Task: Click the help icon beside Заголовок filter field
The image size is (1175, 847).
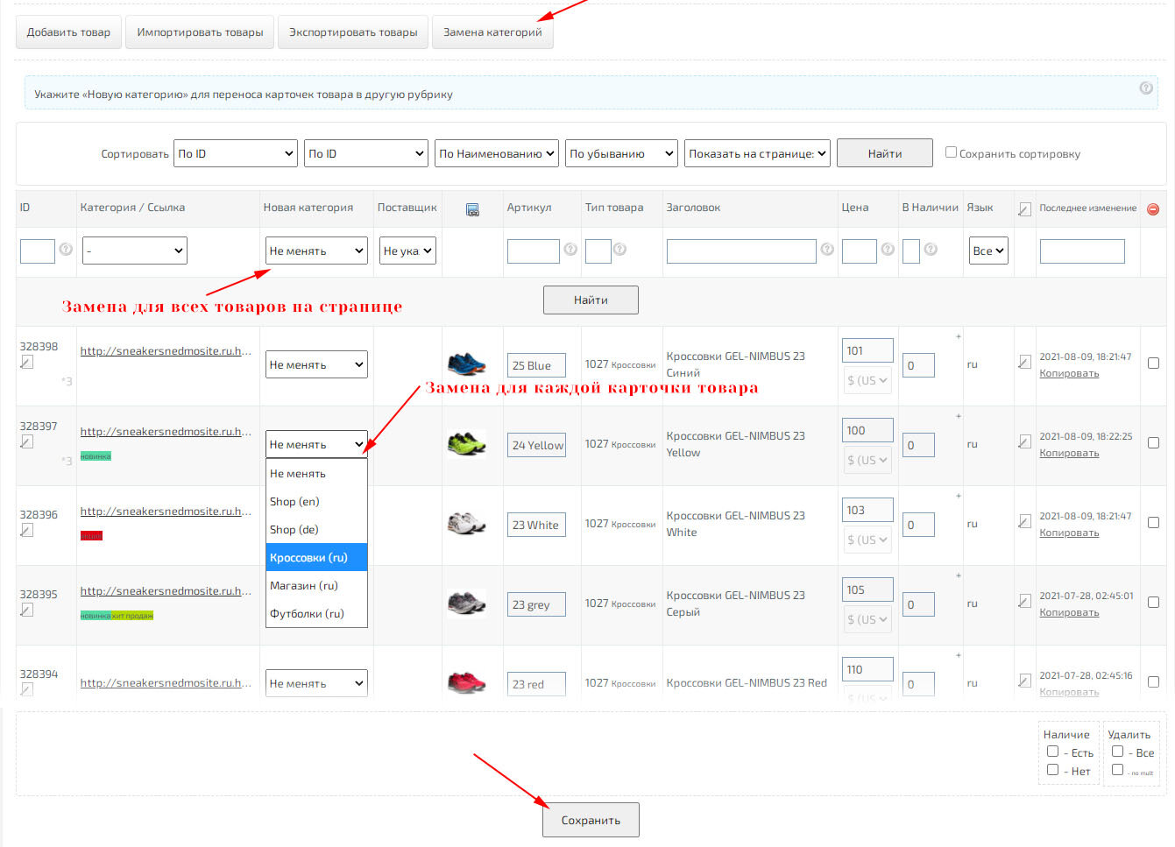Action: point(826,250)
